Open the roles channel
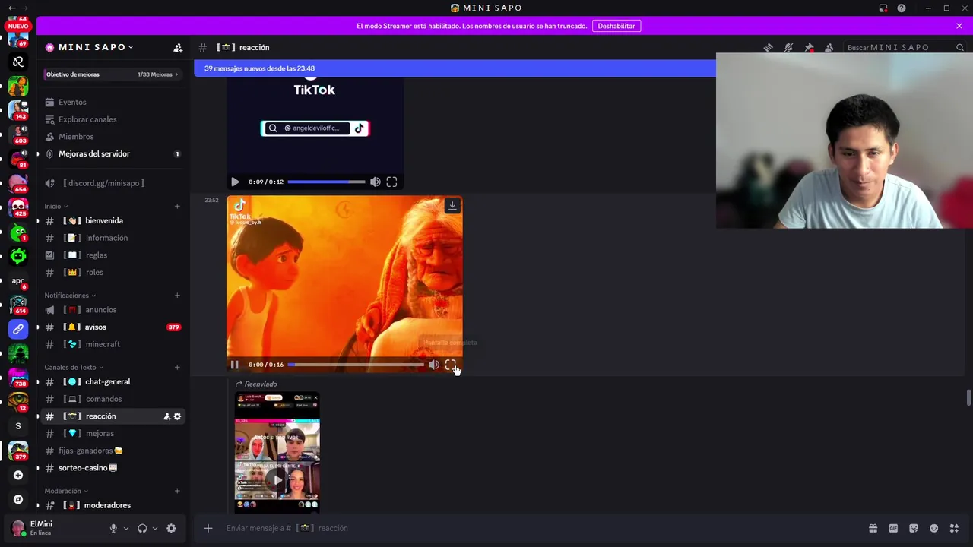The width and height of the screenshot is (973, 547). tap(113, 272)
